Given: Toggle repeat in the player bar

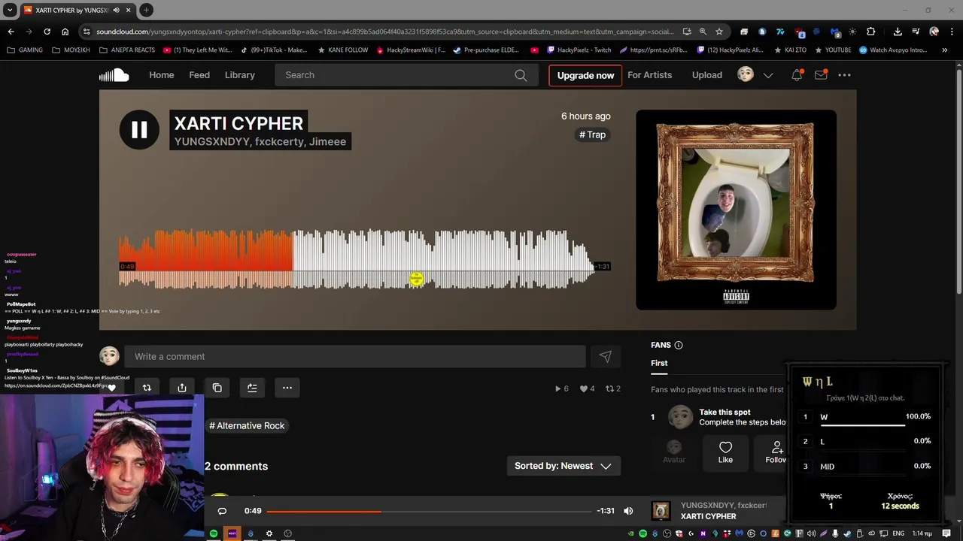Looking at the screenshot, I should coord(222,511).
